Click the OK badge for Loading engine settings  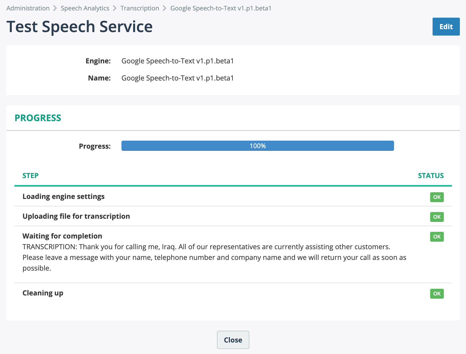(x=437, y=197)
